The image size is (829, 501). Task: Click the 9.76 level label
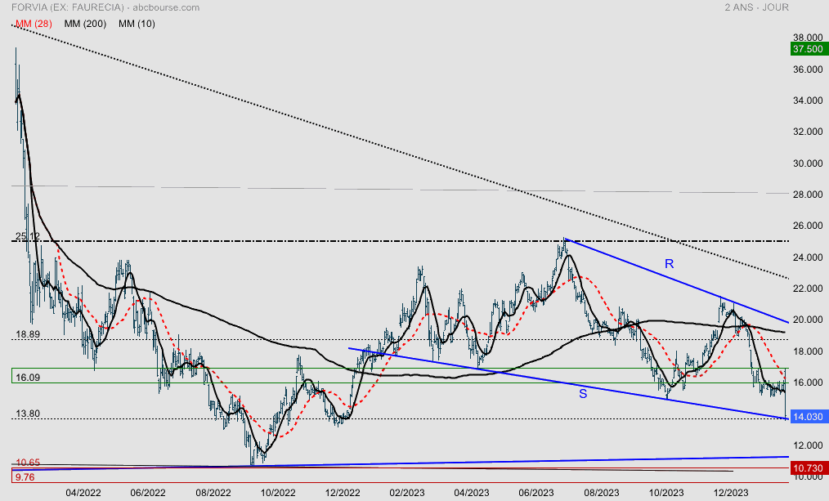coord(25,477)
